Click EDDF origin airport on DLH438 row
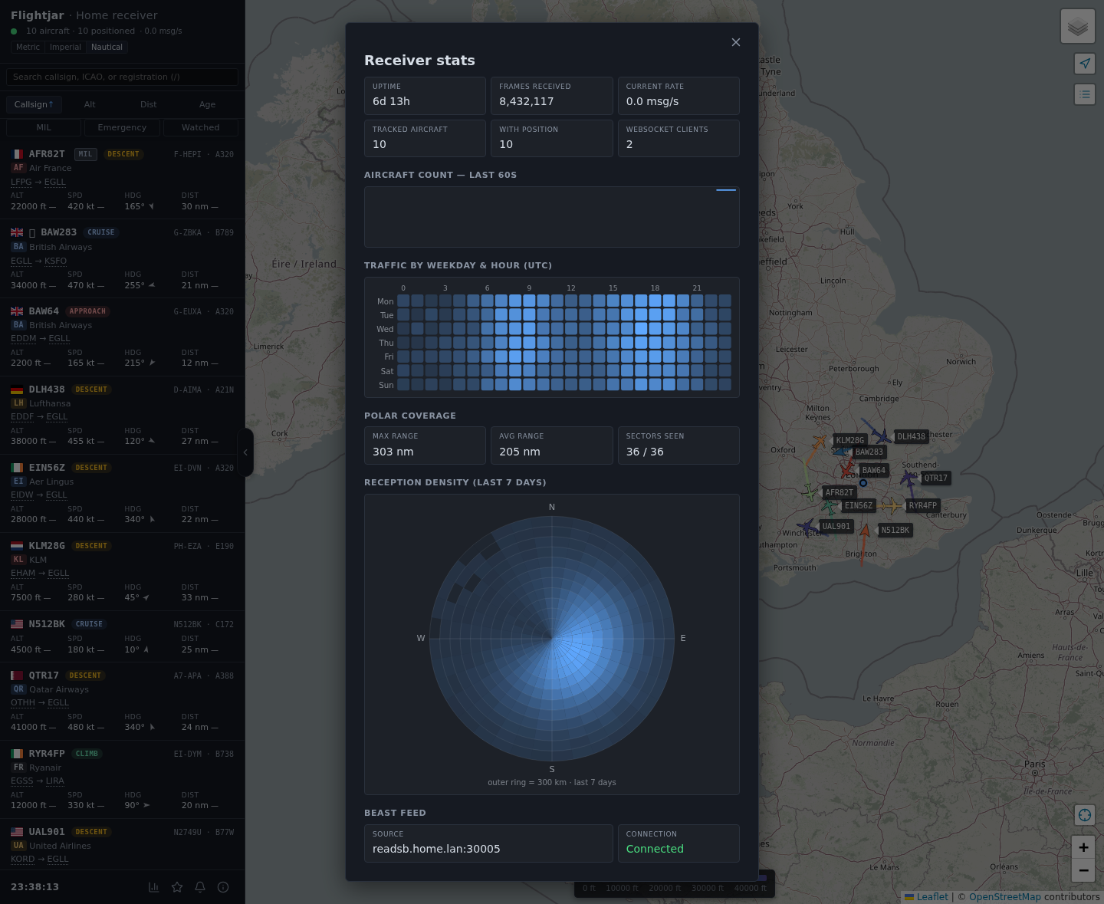The image size is (1104, 904). (x=22, y=416)
